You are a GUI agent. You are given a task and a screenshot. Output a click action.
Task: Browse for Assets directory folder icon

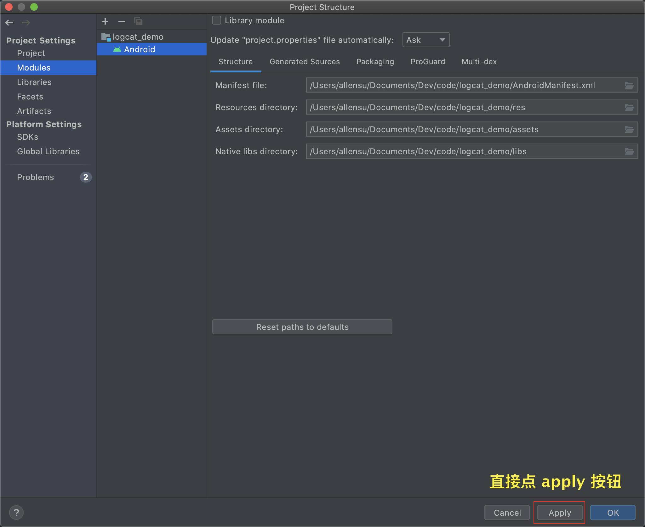point(629,129)
